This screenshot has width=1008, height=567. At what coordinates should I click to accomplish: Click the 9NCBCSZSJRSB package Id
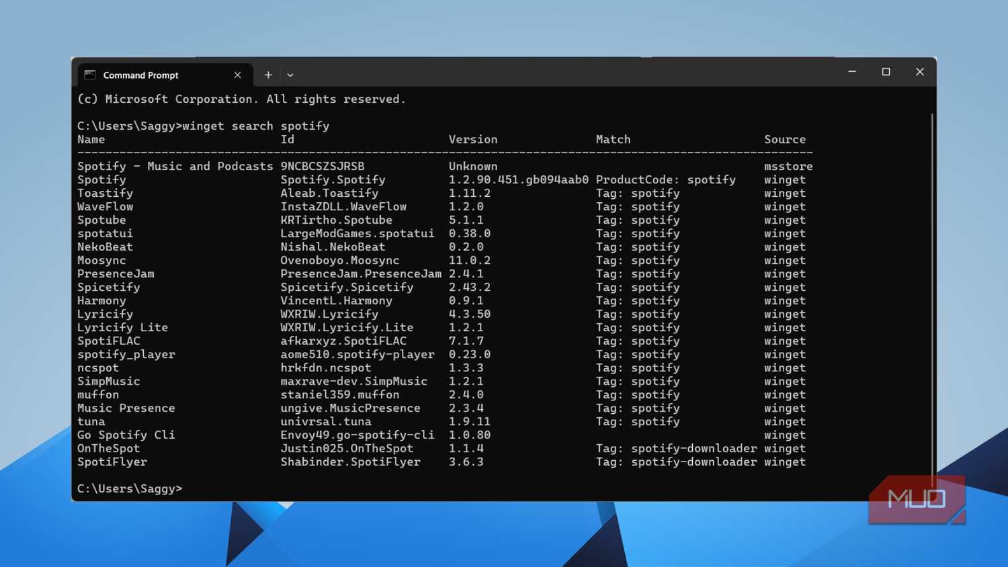click(x=323, y=166)
